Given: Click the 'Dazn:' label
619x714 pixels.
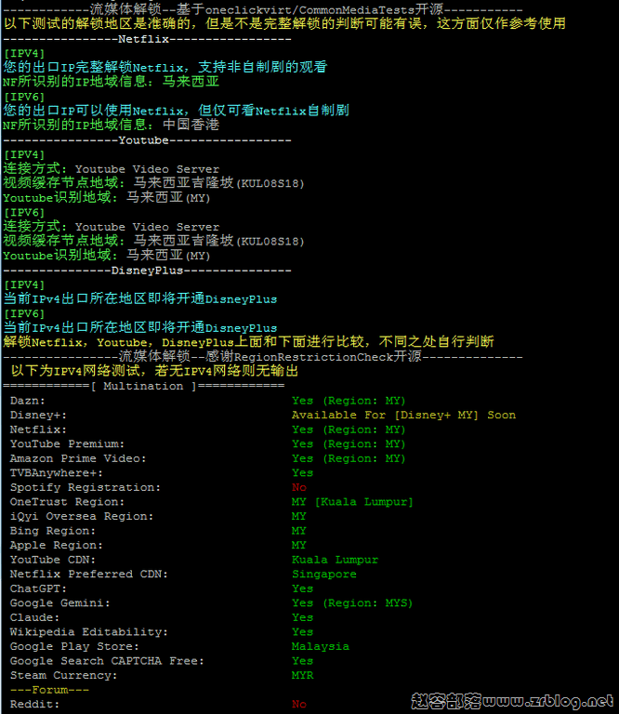Looking at the screenshot, I should coord(27,401).
